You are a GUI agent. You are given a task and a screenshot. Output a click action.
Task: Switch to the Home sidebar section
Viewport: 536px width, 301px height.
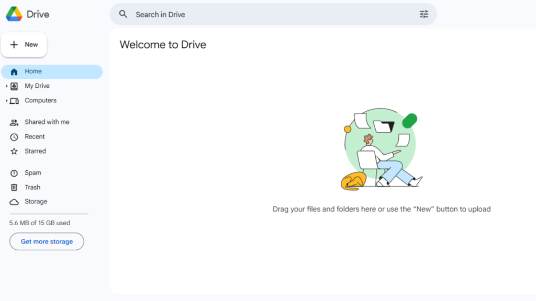tap(33, 71)
